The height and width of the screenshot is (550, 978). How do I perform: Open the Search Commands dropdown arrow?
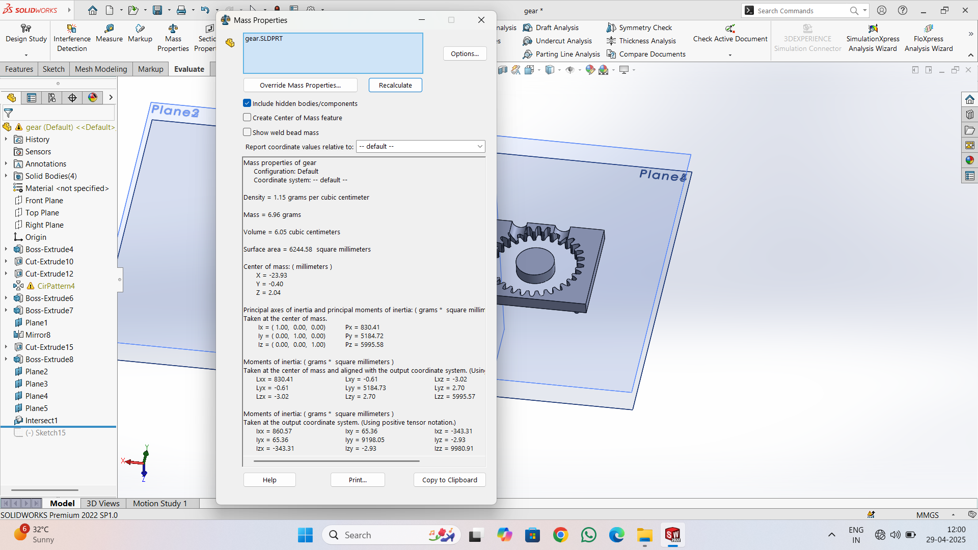point(865,10)
